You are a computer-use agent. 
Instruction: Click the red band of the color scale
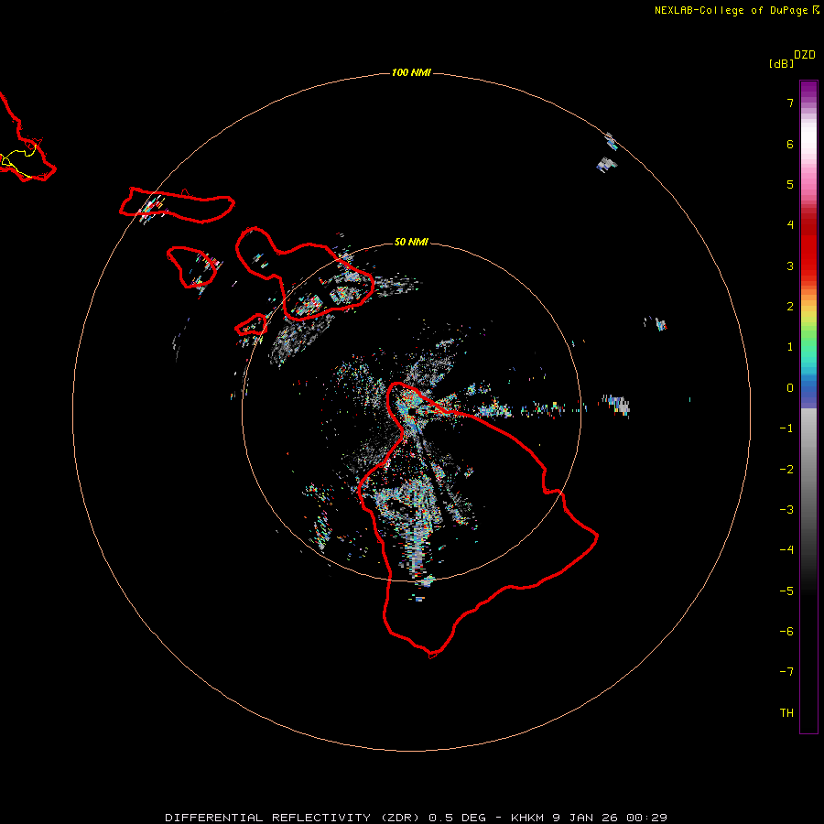(x=808, y=242)
